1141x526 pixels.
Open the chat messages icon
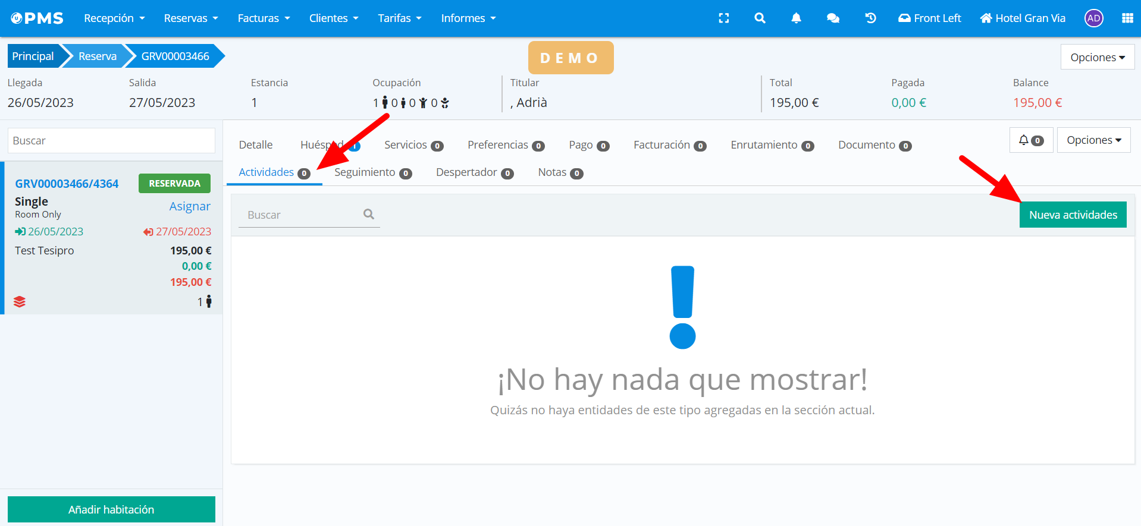(833, 18)
